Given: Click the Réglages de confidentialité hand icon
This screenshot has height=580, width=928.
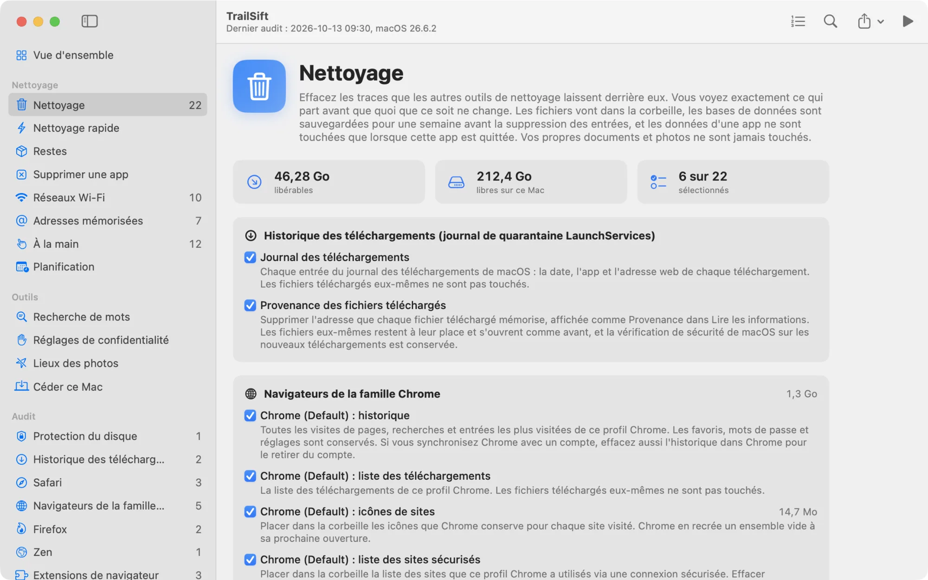Looking at the screenshot, I should pyautogui.click(x=21, y=340).
